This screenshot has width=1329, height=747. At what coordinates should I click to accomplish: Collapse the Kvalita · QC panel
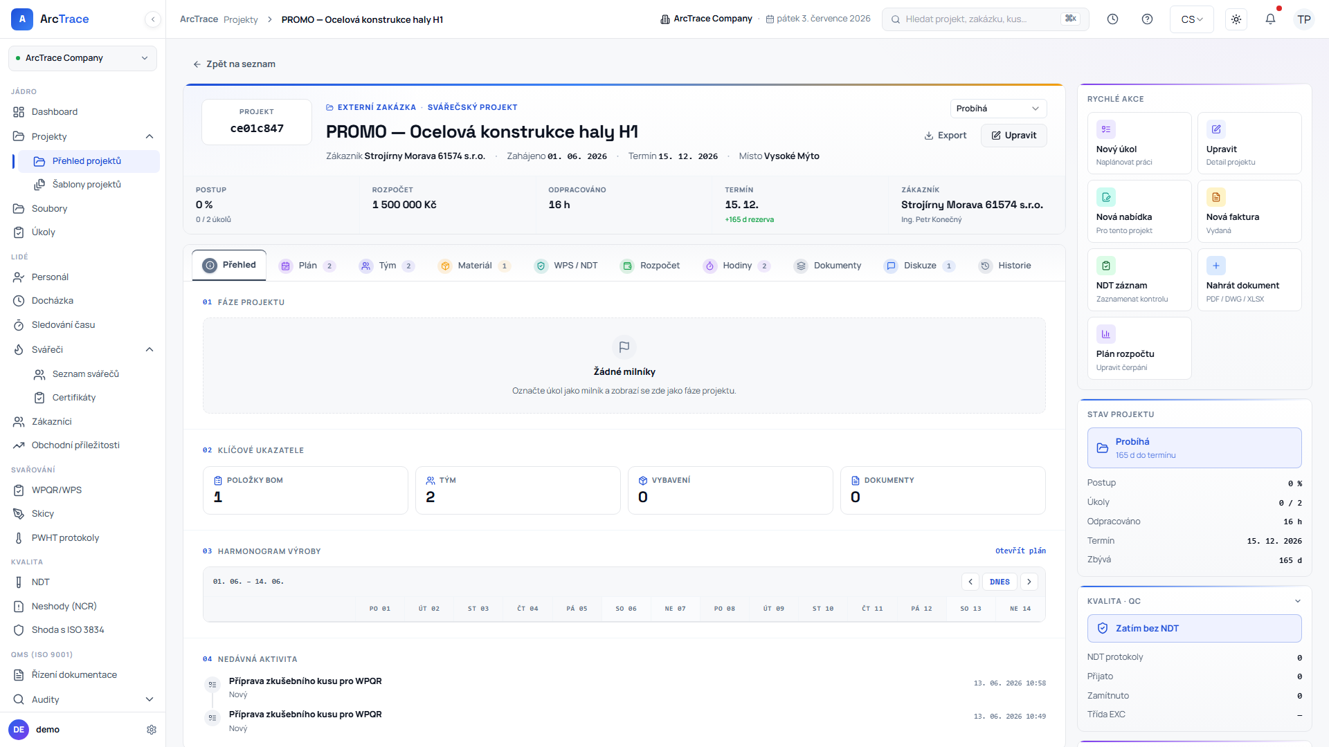pos(1298,601)
